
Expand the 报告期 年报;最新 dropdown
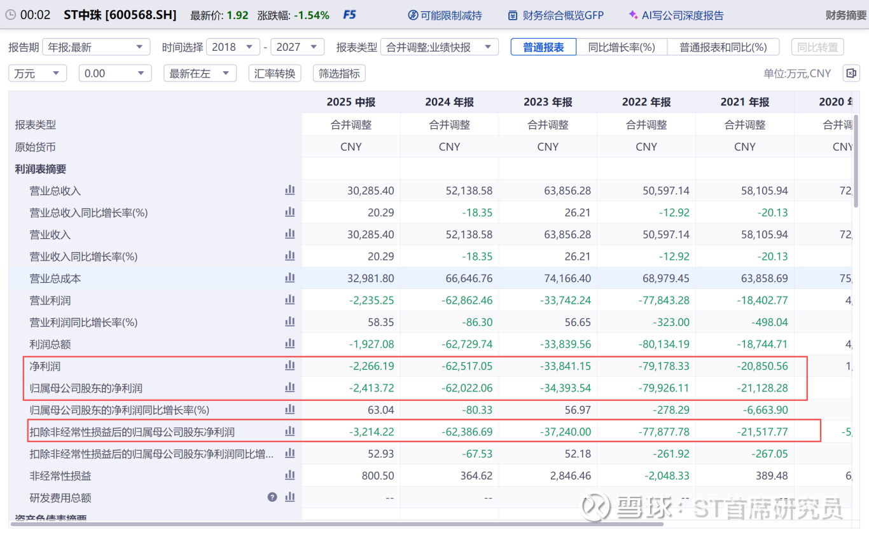coord(96,47)
